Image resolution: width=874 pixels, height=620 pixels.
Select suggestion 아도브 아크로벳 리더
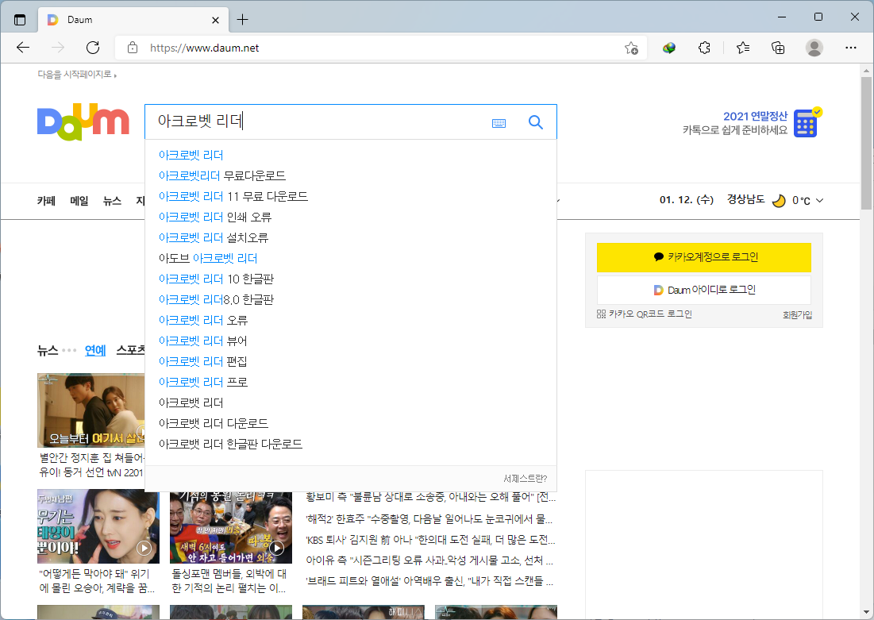208,258
